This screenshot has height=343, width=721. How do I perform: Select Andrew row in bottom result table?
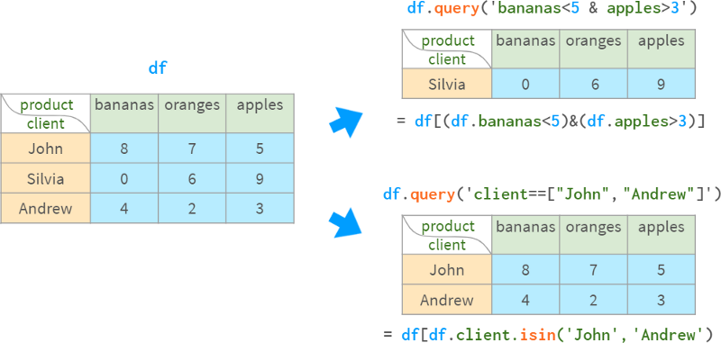[549, 300]
